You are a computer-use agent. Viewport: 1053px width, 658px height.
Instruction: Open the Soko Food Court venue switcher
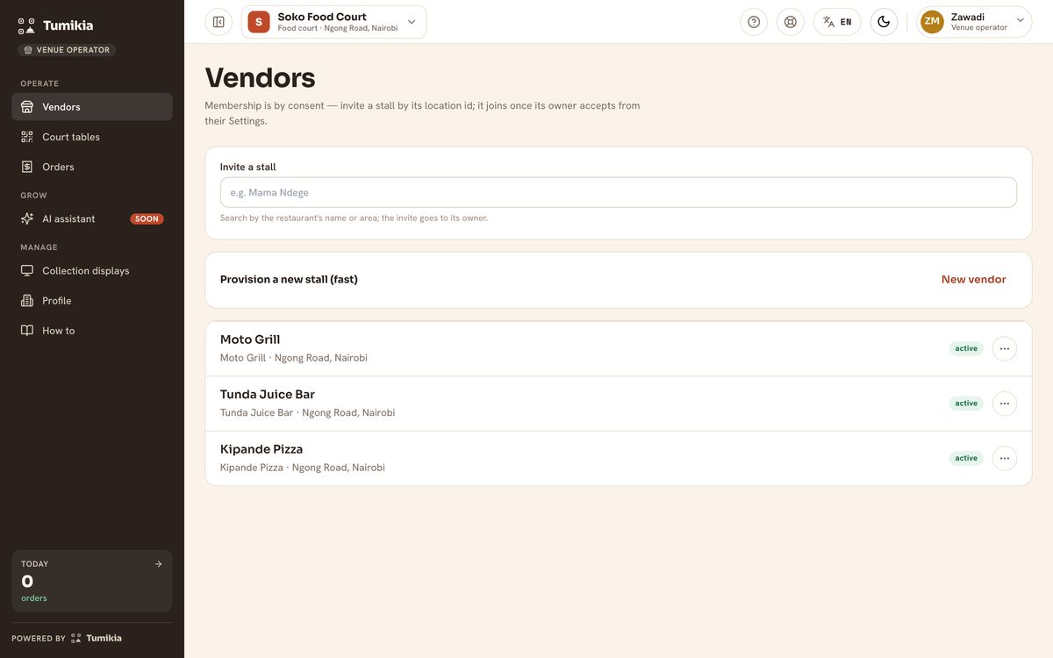(334, 22)
